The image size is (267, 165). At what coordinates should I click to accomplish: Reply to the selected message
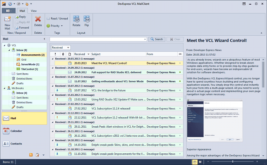click(21, 17)
